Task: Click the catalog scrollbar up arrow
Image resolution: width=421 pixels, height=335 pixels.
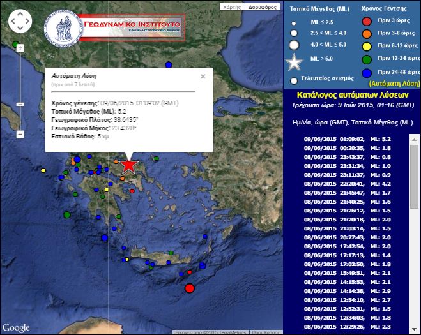Action: click(414, 140)
